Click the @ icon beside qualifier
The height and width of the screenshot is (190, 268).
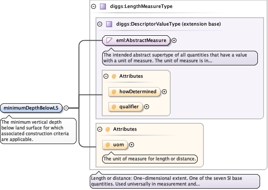point(114,106)
